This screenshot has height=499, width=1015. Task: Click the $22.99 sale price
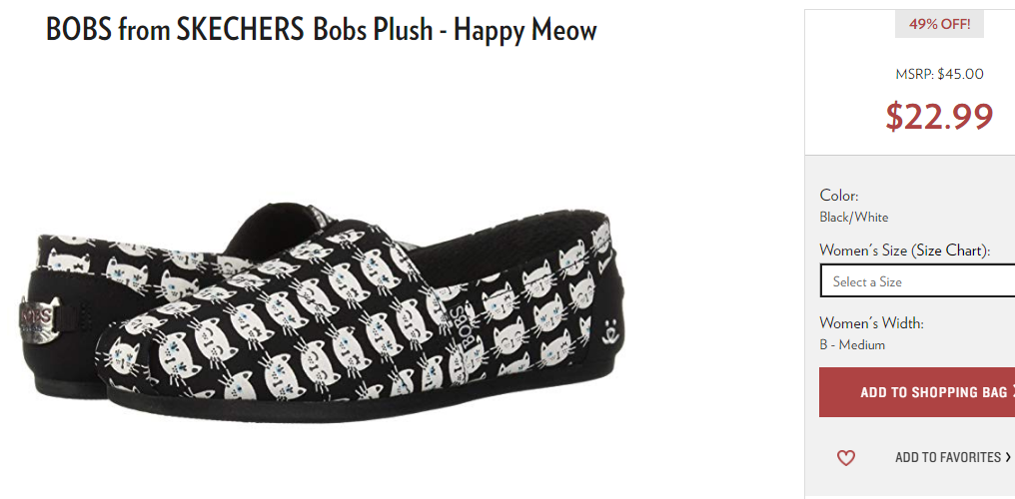click(939, 117)
